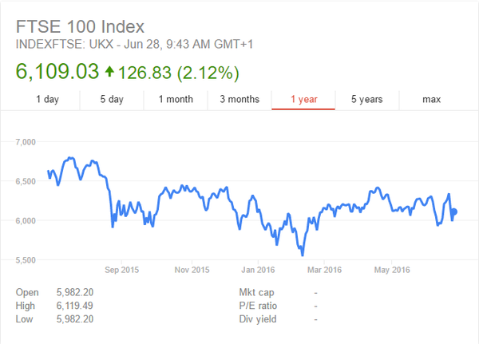Click the 126.83 (2.12%) change figure
The height and width of the screenshot is (344, 479).
tap(177, 73)
